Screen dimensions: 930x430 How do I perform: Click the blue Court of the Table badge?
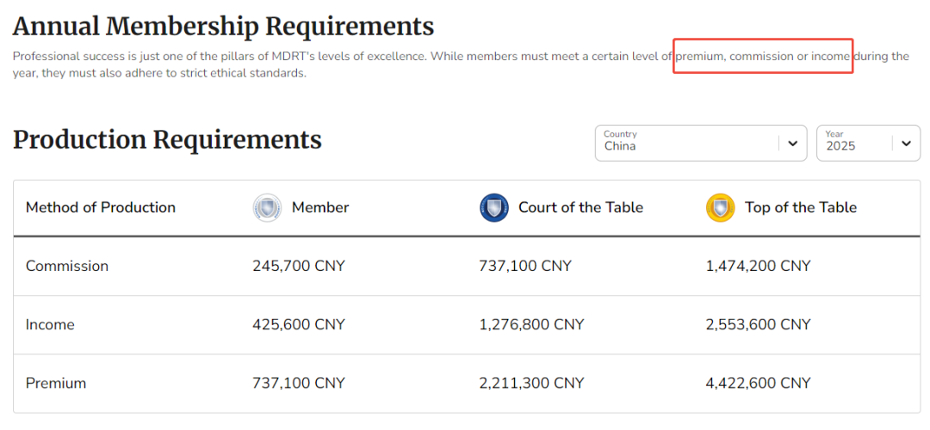[494, 208]
